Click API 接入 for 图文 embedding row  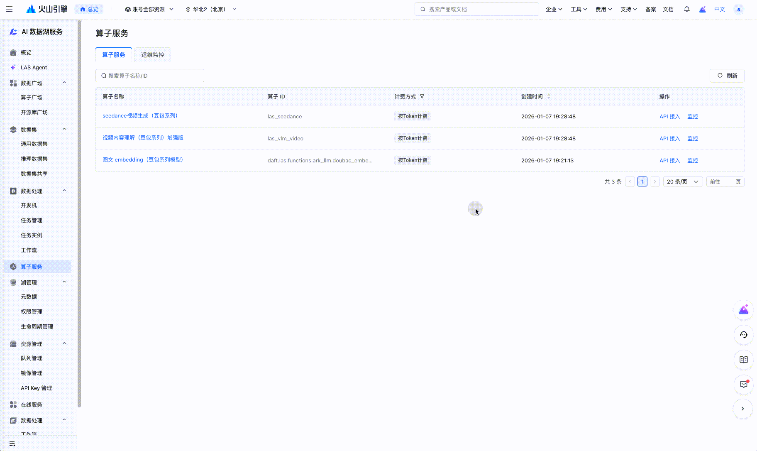click(670, 160)
